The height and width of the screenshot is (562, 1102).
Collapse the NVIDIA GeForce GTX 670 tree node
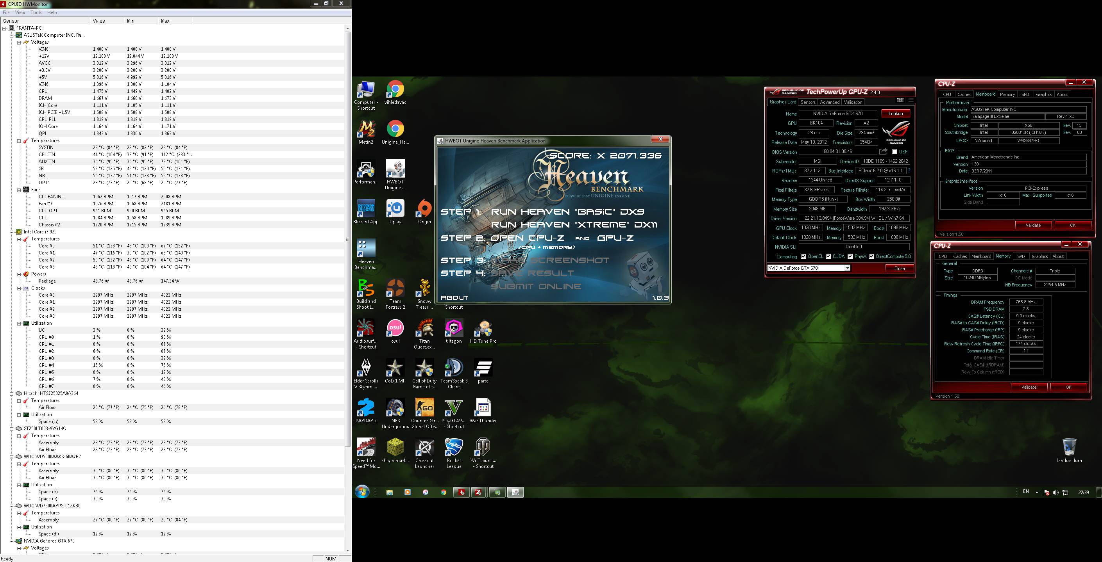pos(12,541)
